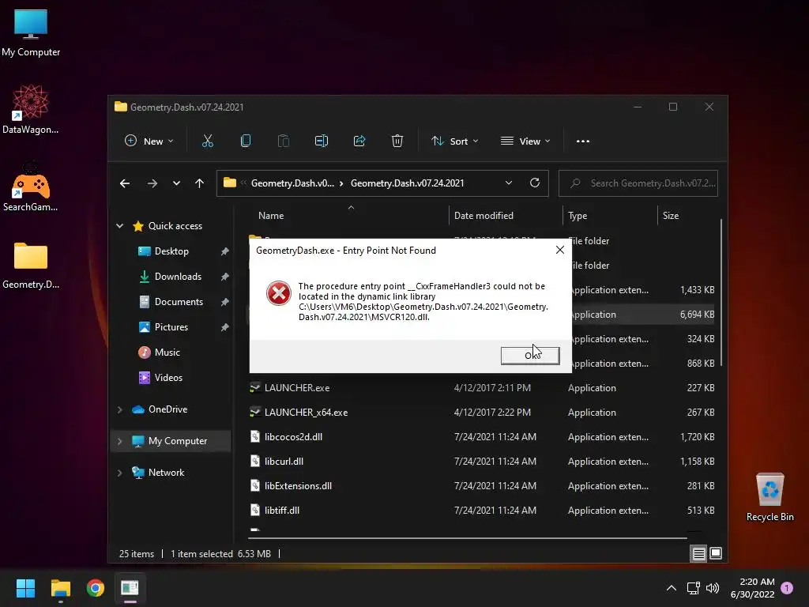Select the libcocos2d.dll file

pos(293,436)
